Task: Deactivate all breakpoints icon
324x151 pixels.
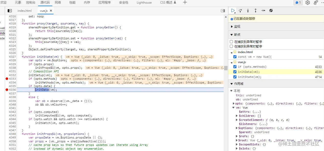Action: (x=271, y=10)
